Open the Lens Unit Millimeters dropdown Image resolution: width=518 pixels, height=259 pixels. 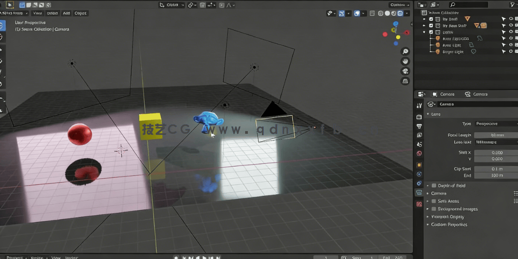point(496,142)
